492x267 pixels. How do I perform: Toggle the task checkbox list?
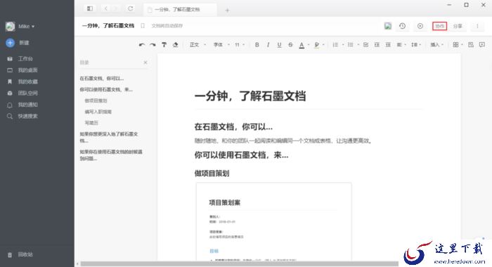point(366,45)
